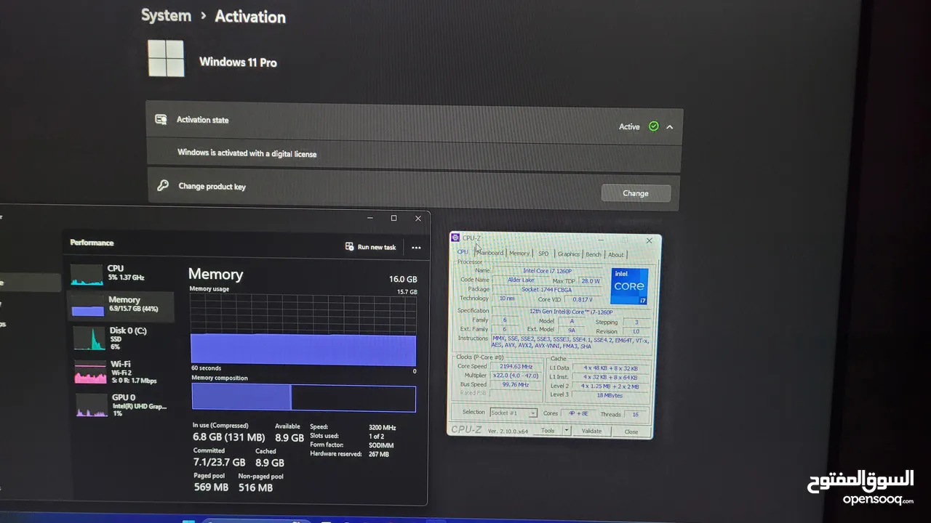This screenshot has height=523, width=931.
Task: Click the Memory composition bar
Action: click(x=303, y=398)
